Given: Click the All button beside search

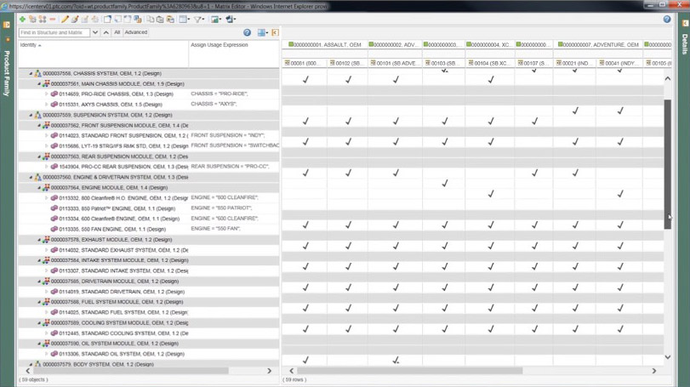Looking at the screenshot, I should [x=117, y=32].
